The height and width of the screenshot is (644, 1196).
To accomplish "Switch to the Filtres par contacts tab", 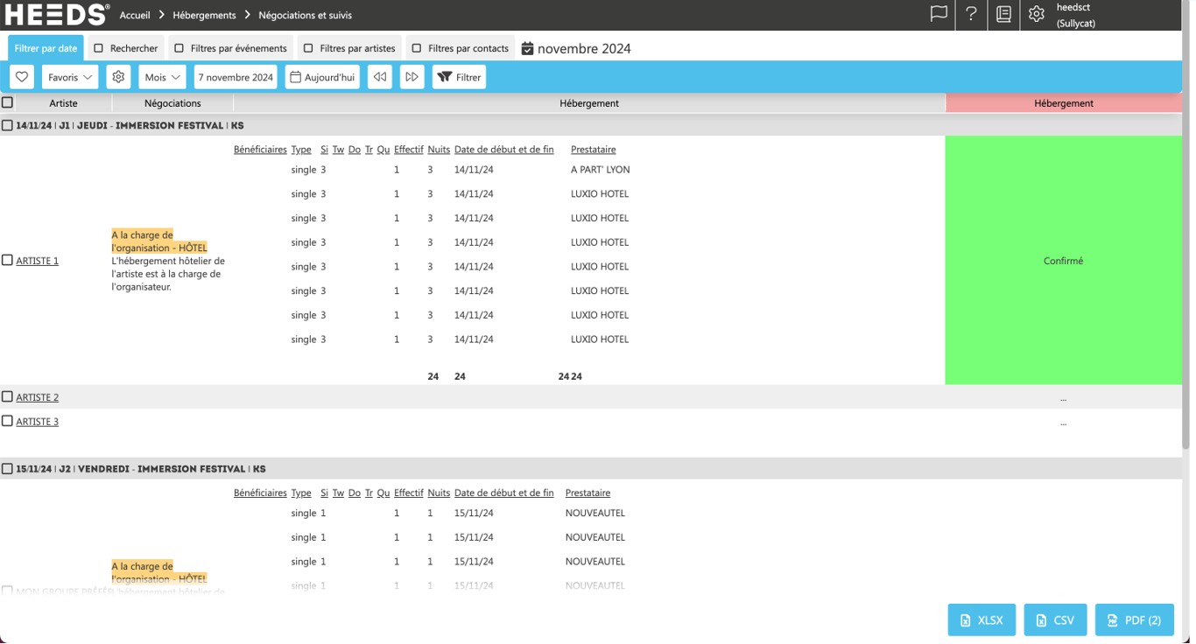I will [x=461, y=48].
